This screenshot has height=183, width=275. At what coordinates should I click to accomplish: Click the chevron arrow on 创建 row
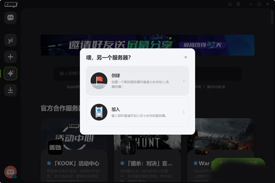[x=184, y=81]
